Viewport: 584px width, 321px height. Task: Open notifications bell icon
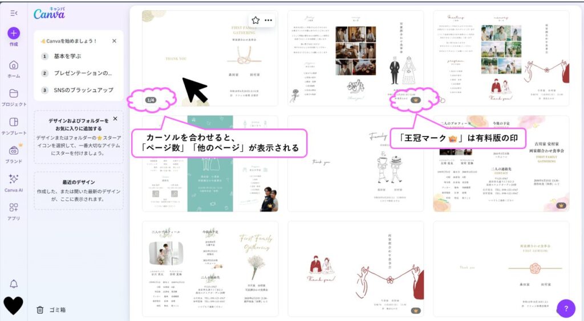tap(14, 284)
